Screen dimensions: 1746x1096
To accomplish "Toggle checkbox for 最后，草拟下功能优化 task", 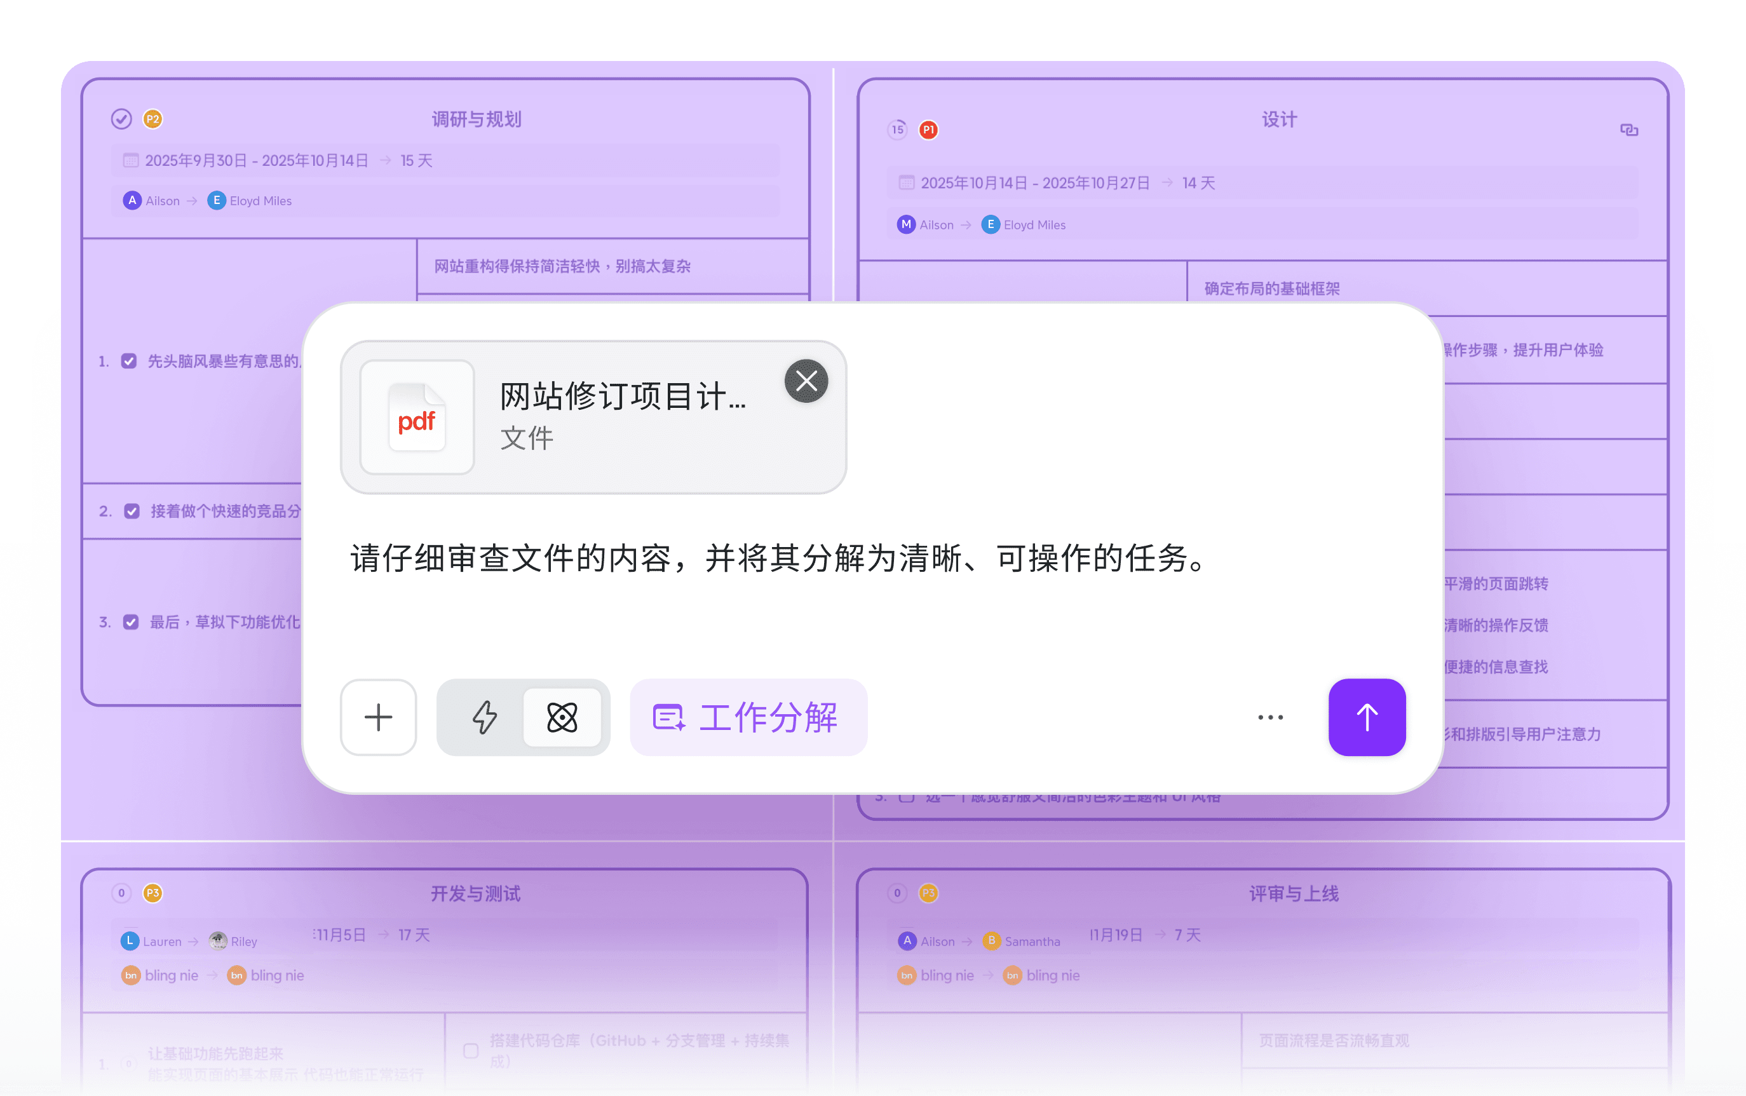I will point(131,622).
